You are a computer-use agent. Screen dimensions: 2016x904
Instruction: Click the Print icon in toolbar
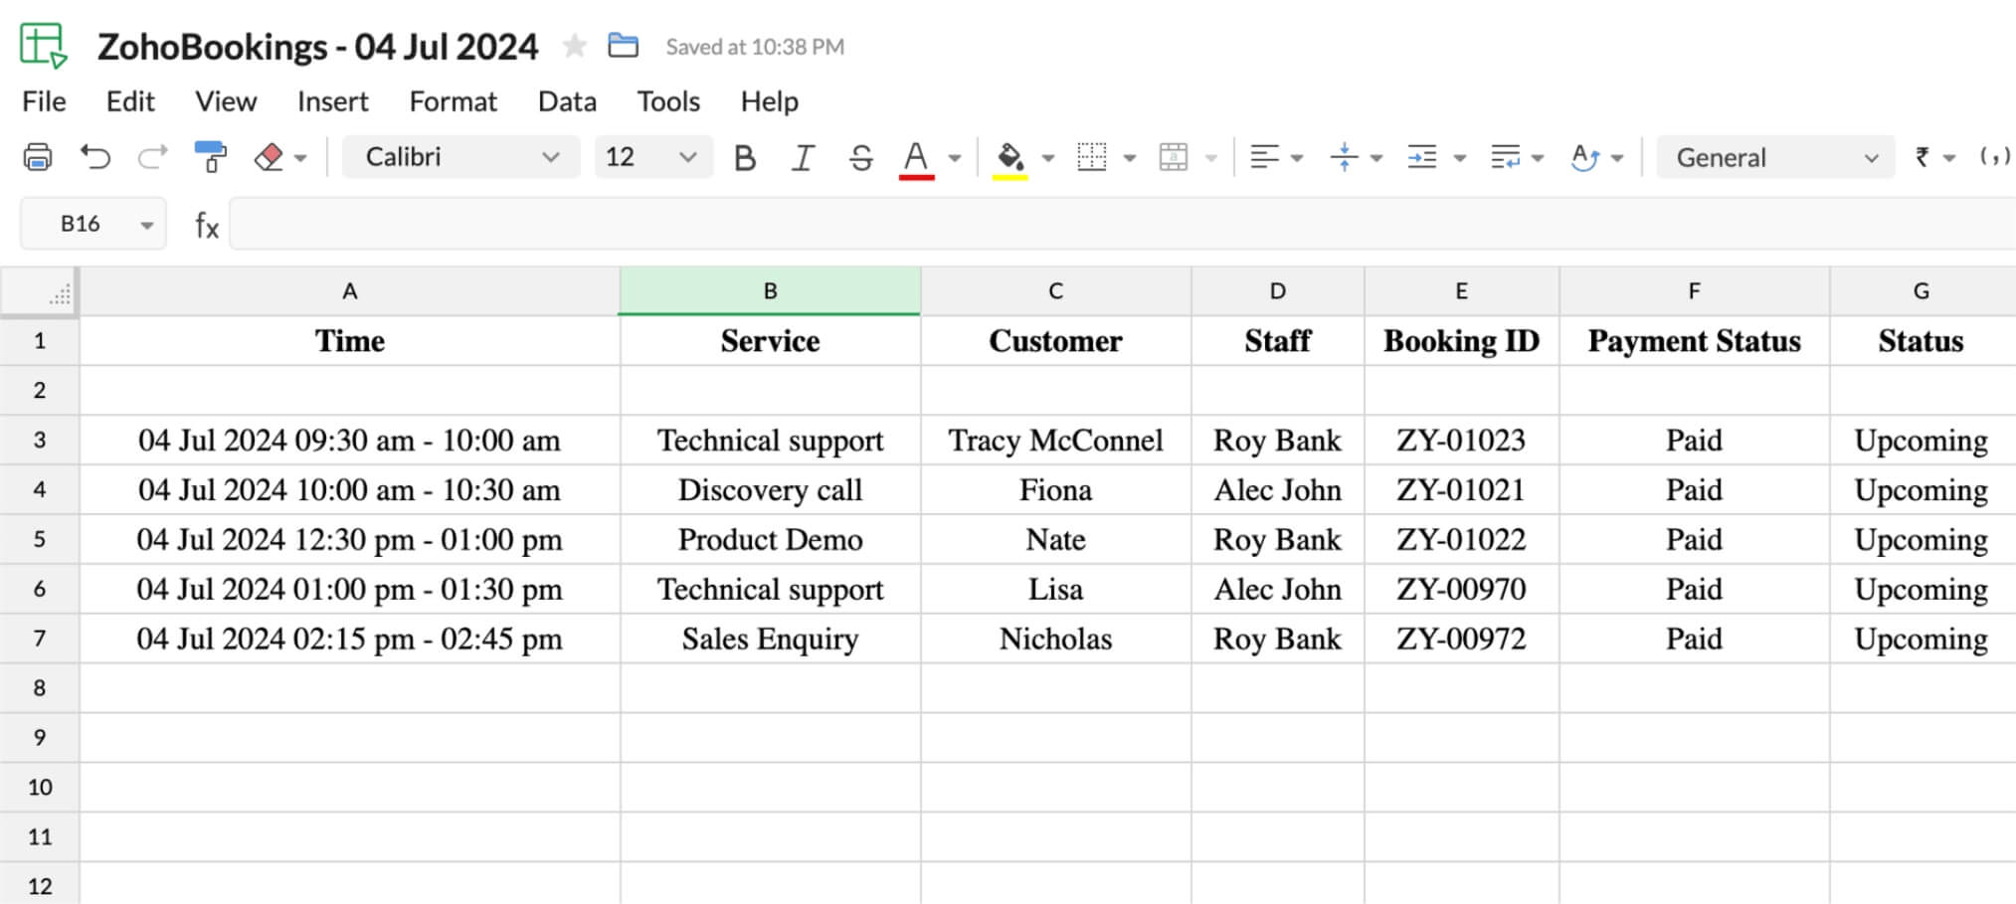(x=38, y=157)
